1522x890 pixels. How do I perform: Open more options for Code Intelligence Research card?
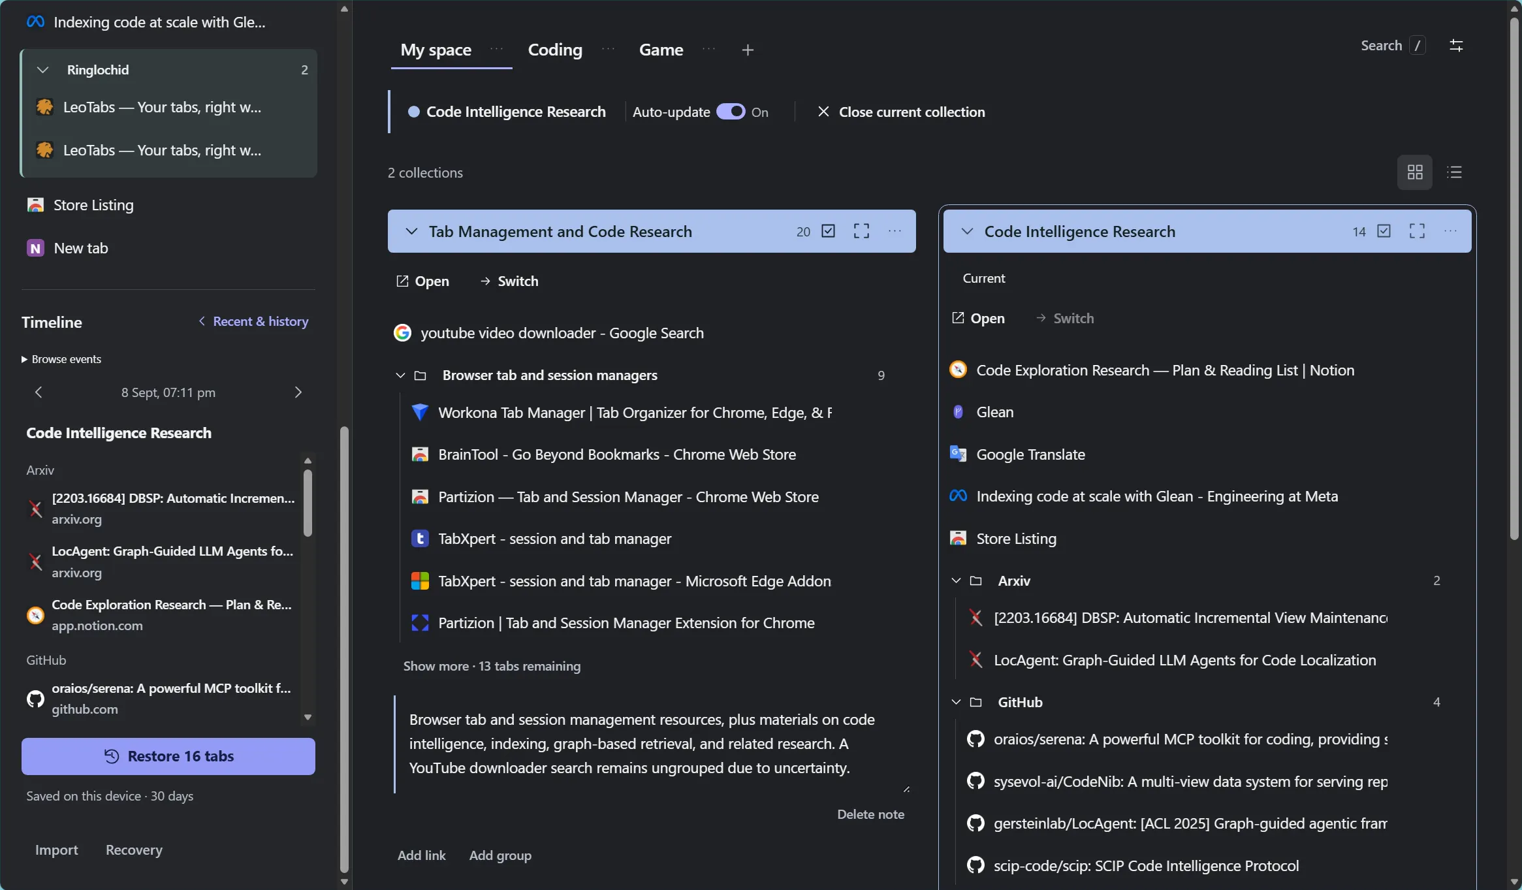coord(1450,231)
